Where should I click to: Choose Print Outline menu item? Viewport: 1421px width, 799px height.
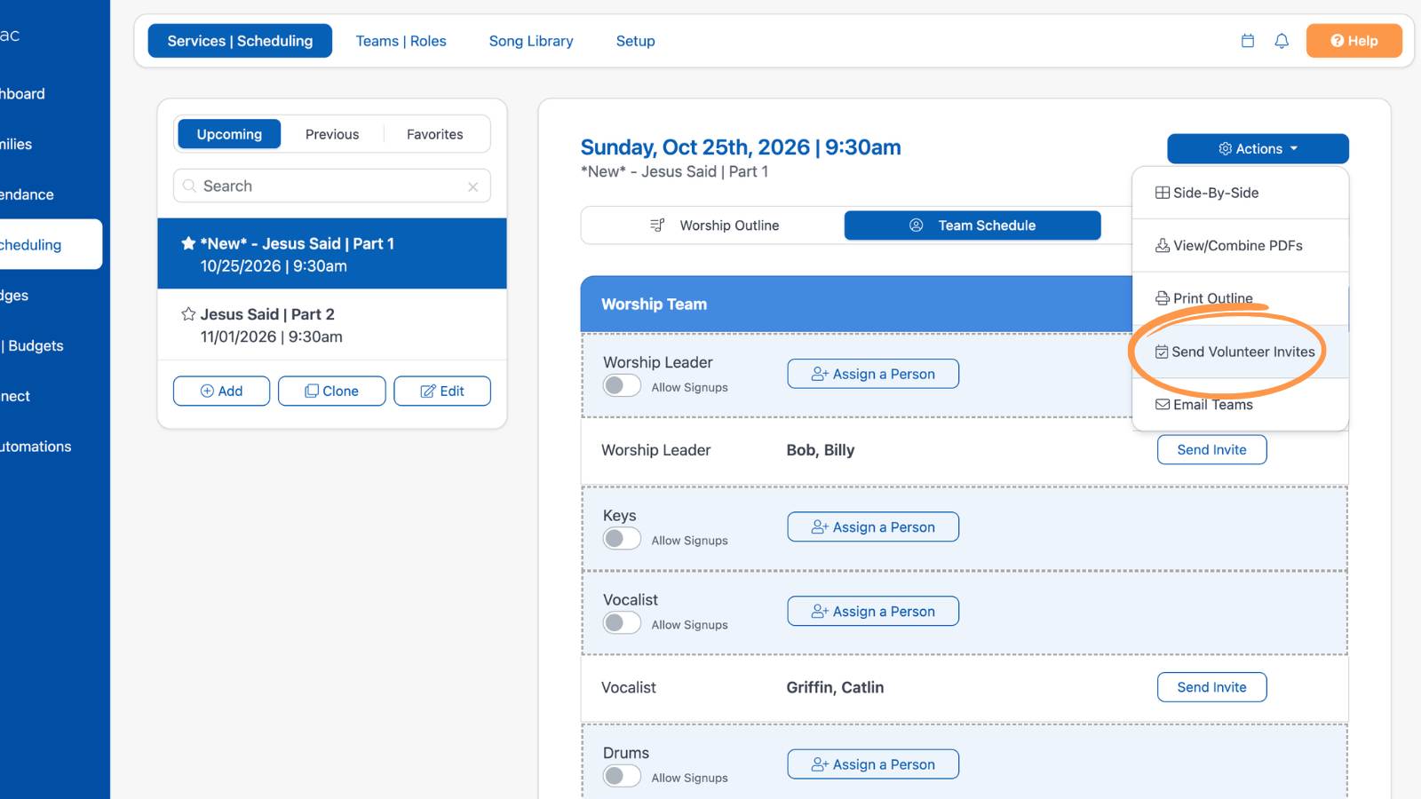pyautogui.click(x=1241, y=298)
